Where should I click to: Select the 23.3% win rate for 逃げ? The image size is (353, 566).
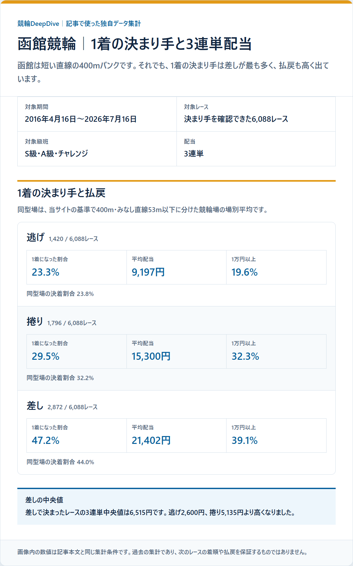pos(45,272)
